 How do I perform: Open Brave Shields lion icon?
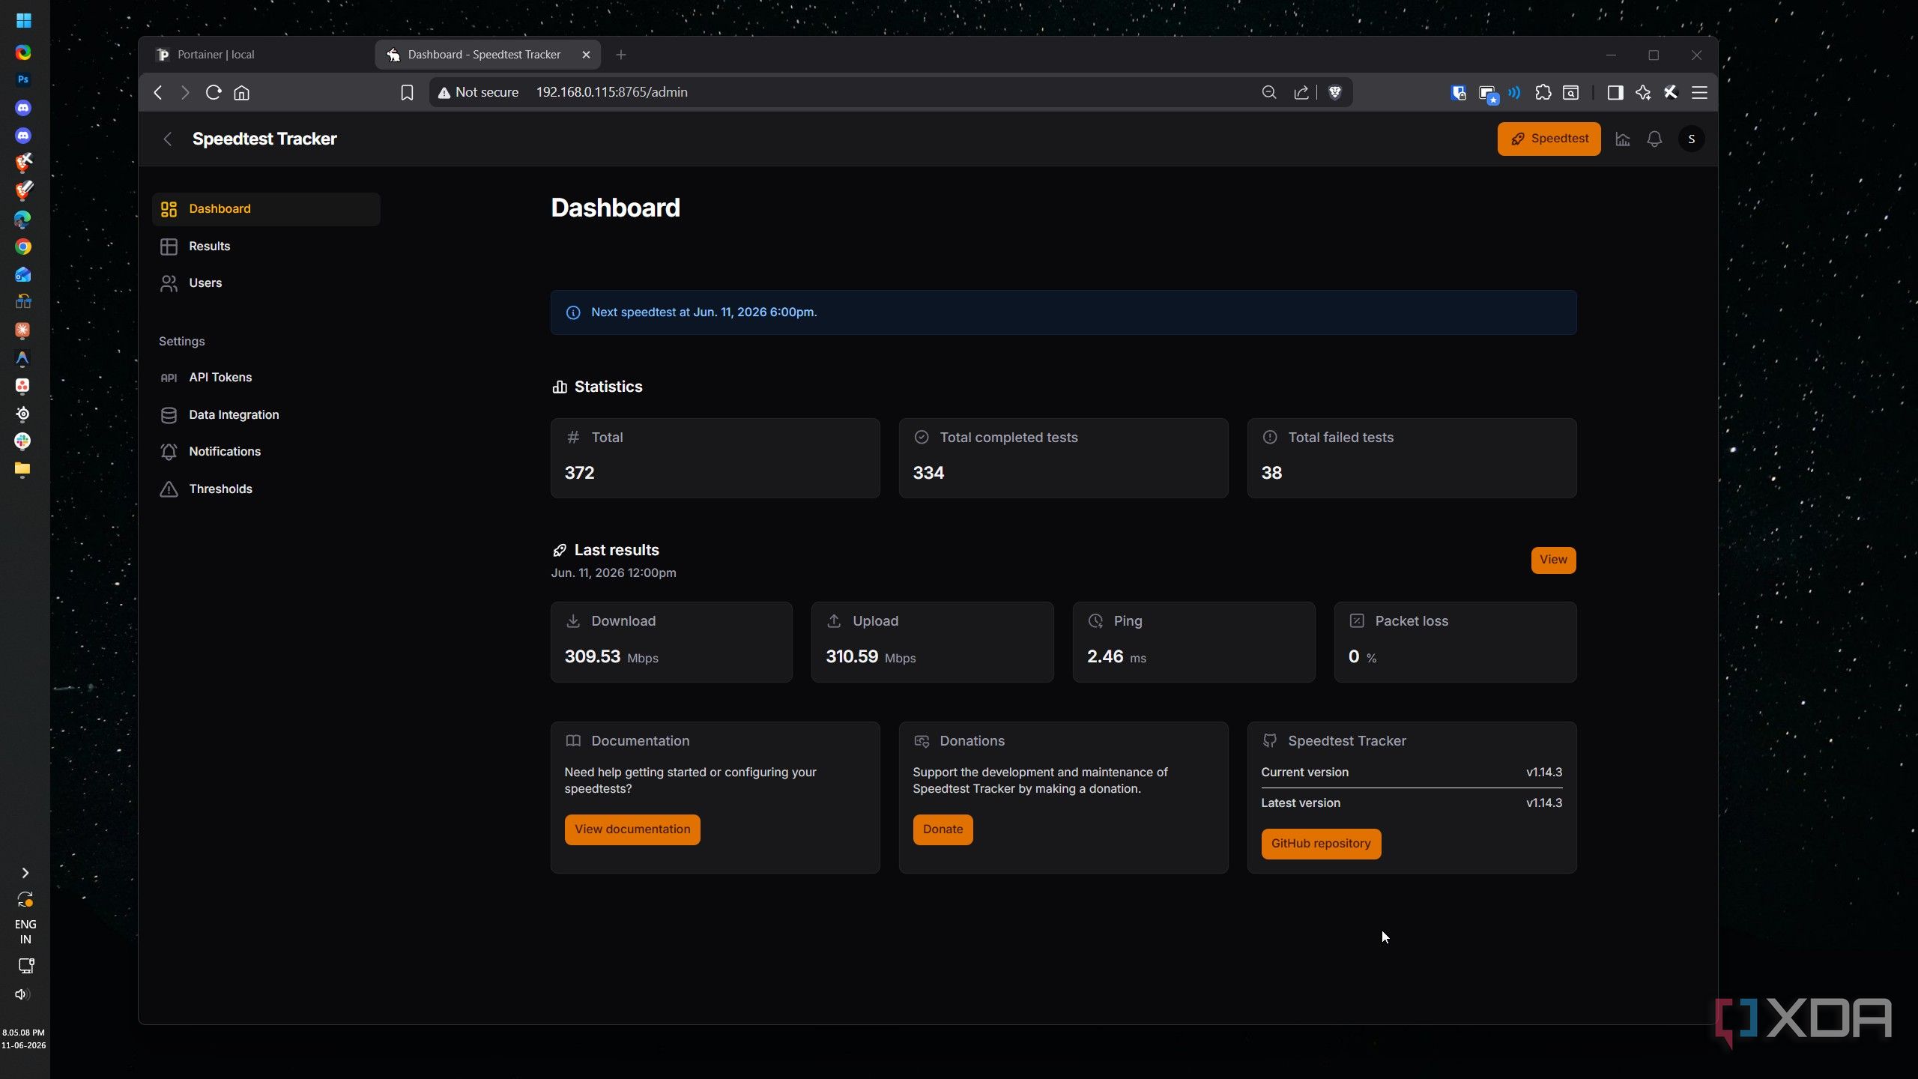[1334, 93]
